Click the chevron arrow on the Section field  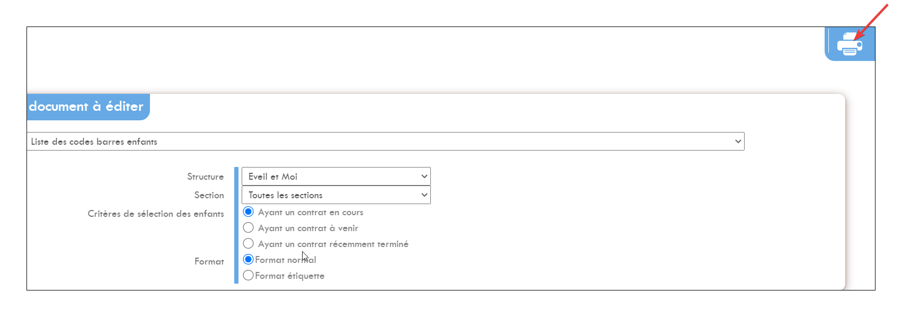click(424, 195)
